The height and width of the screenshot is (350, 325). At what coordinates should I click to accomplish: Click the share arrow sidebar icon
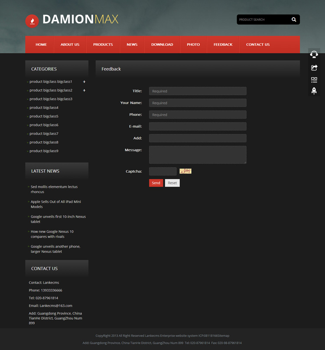pyautogui.click(x=314, y=68)
